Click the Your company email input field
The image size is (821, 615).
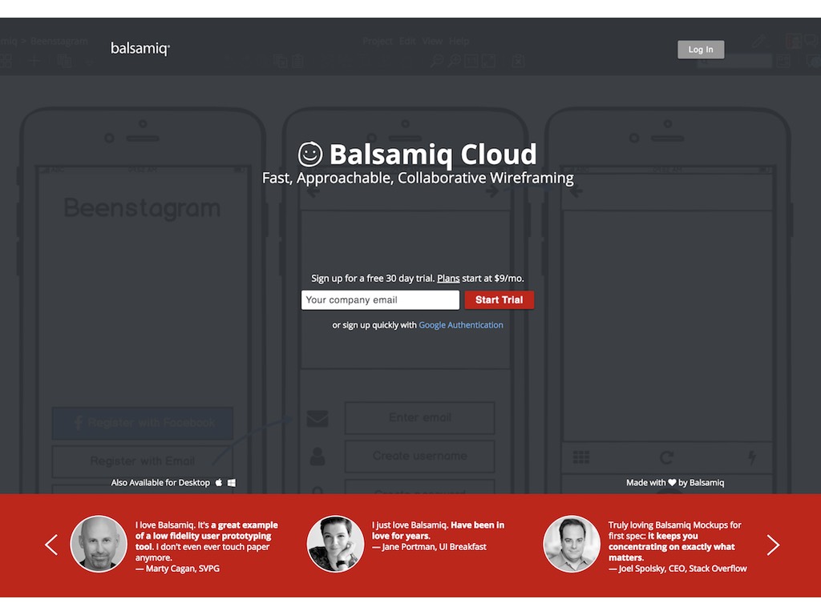(379, 299)
